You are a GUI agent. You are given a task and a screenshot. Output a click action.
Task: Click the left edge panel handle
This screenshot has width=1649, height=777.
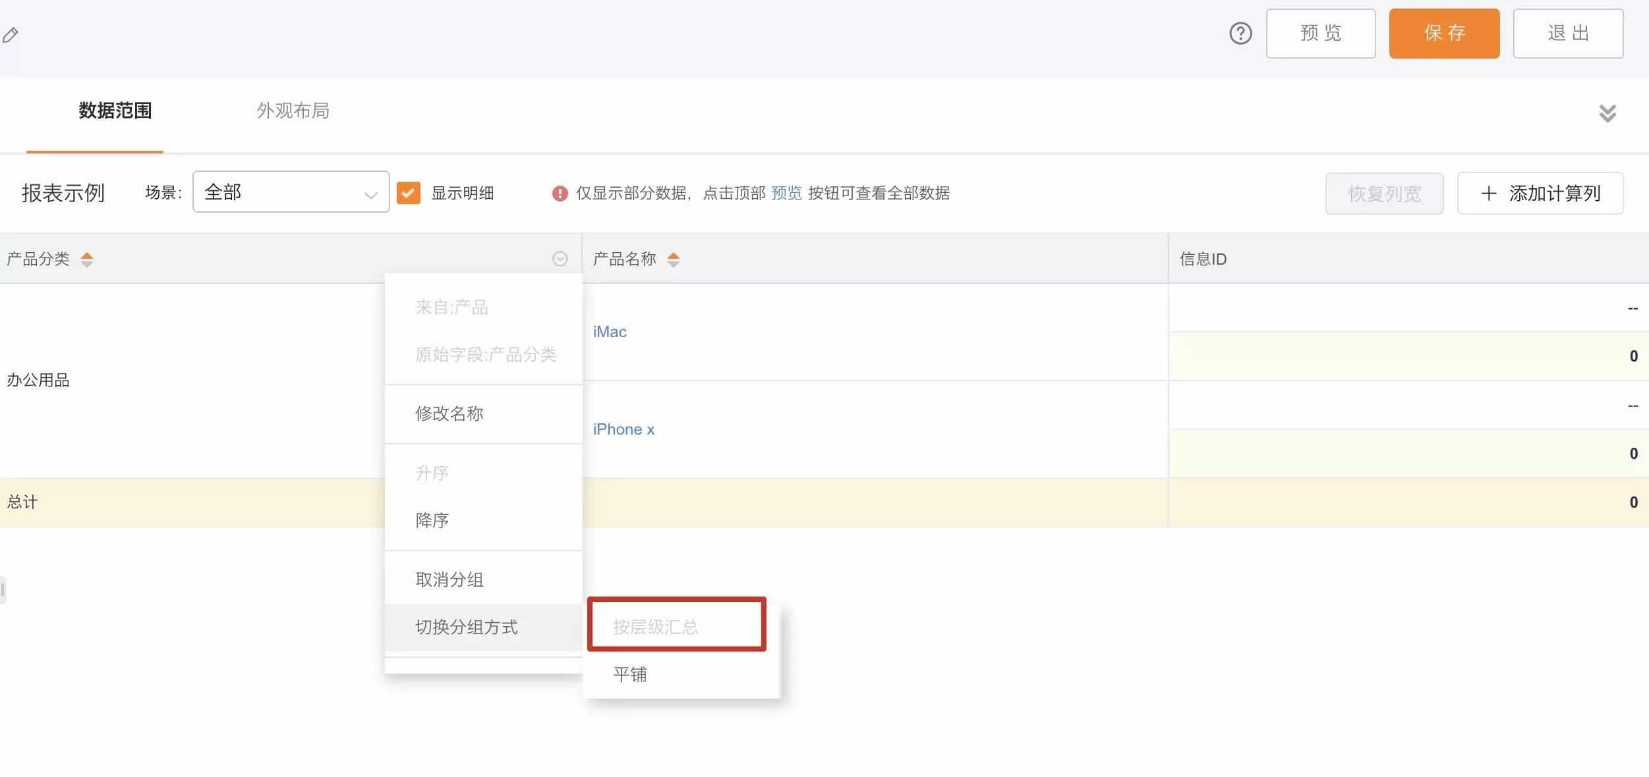tap(3, 590)
